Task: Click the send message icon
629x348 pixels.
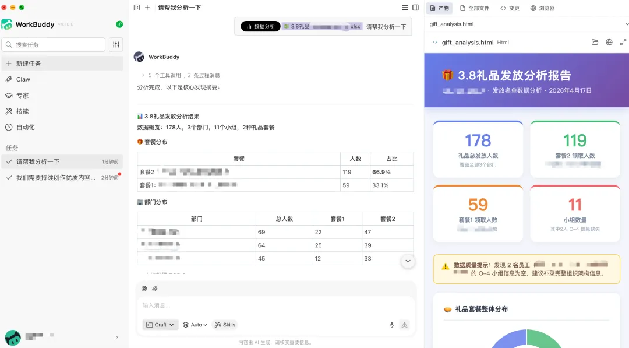Action: point(404,325)
